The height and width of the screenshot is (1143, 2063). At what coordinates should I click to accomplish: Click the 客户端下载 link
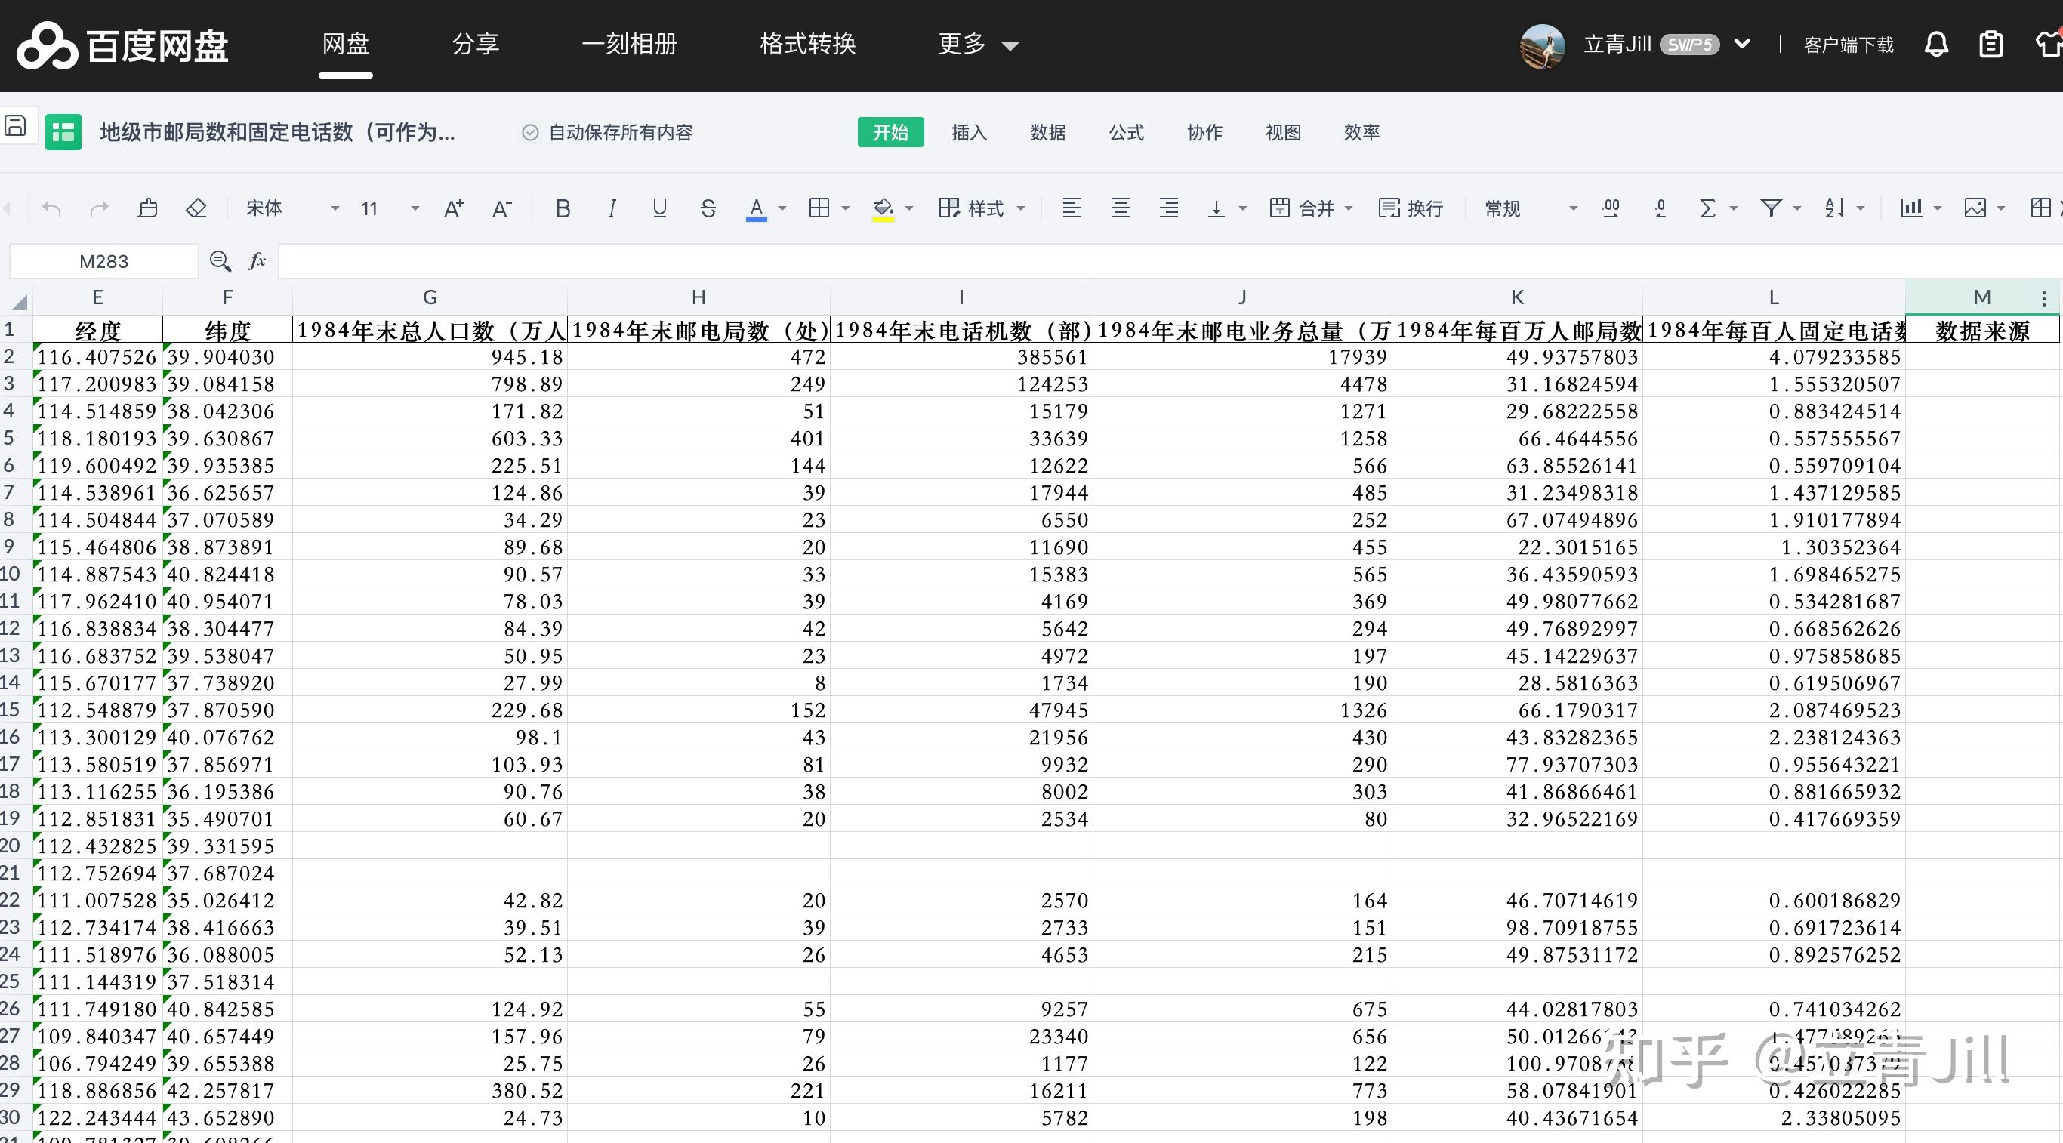[1849, 45]
